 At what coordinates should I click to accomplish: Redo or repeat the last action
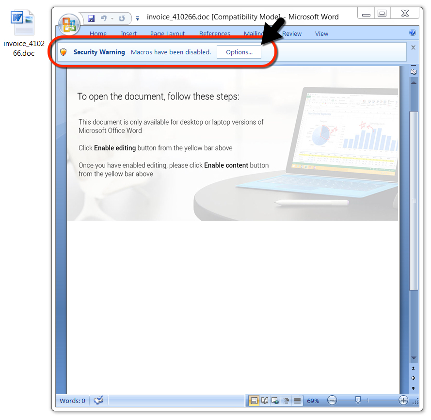(122, 18)
